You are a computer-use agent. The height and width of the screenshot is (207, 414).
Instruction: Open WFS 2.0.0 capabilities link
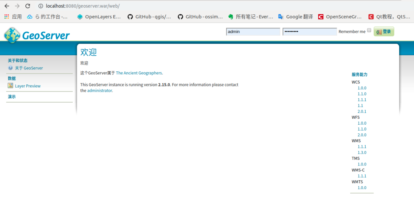362,135
